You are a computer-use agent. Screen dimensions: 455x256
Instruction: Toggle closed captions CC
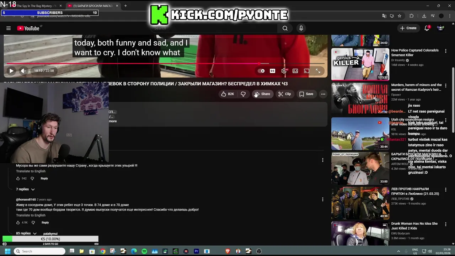(272, 71)
